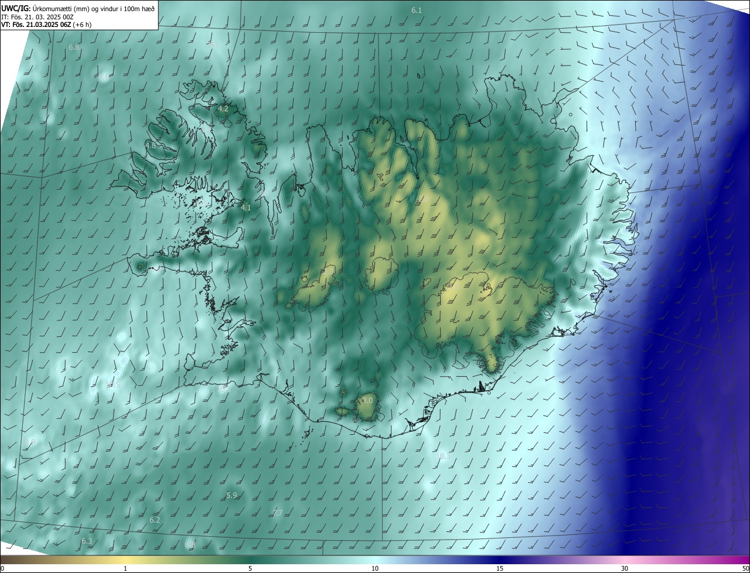The width and height of the screenshot is (750, 573).
Task: Click the colorbar tick label 5
Action: (250, 568)
